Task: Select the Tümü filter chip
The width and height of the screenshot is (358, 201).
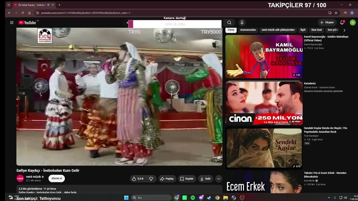Action: pos(231,30)
